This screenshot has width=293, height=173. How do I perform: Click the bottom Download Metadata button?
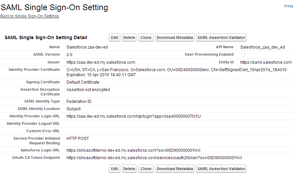[175, 169]
